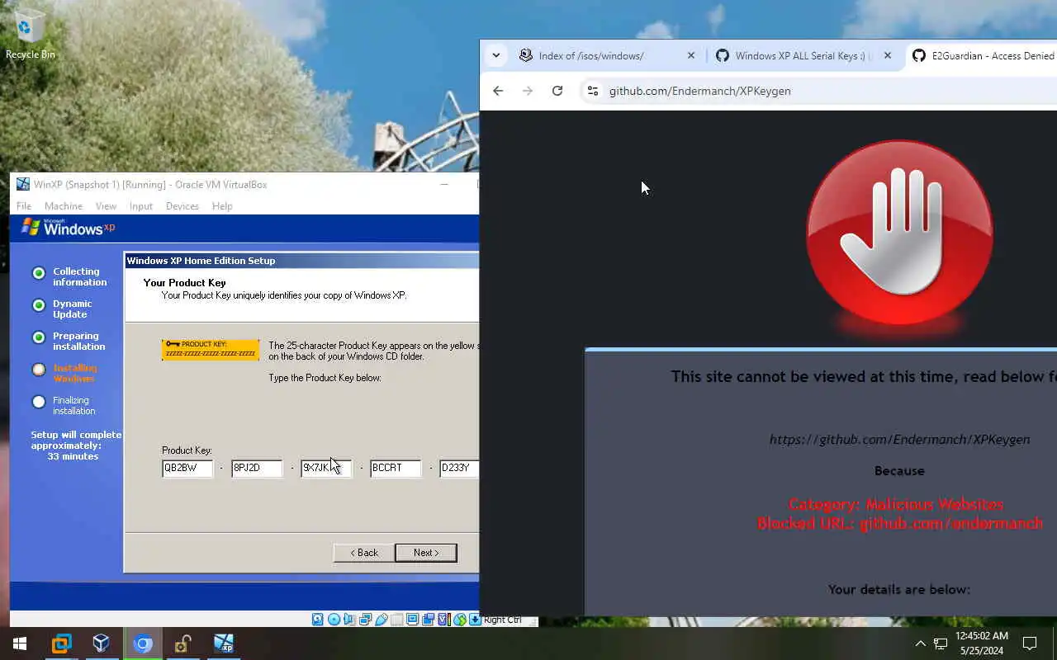
Task: Click the VirtualBox USB devices status icon
Action: coord(382,620)
